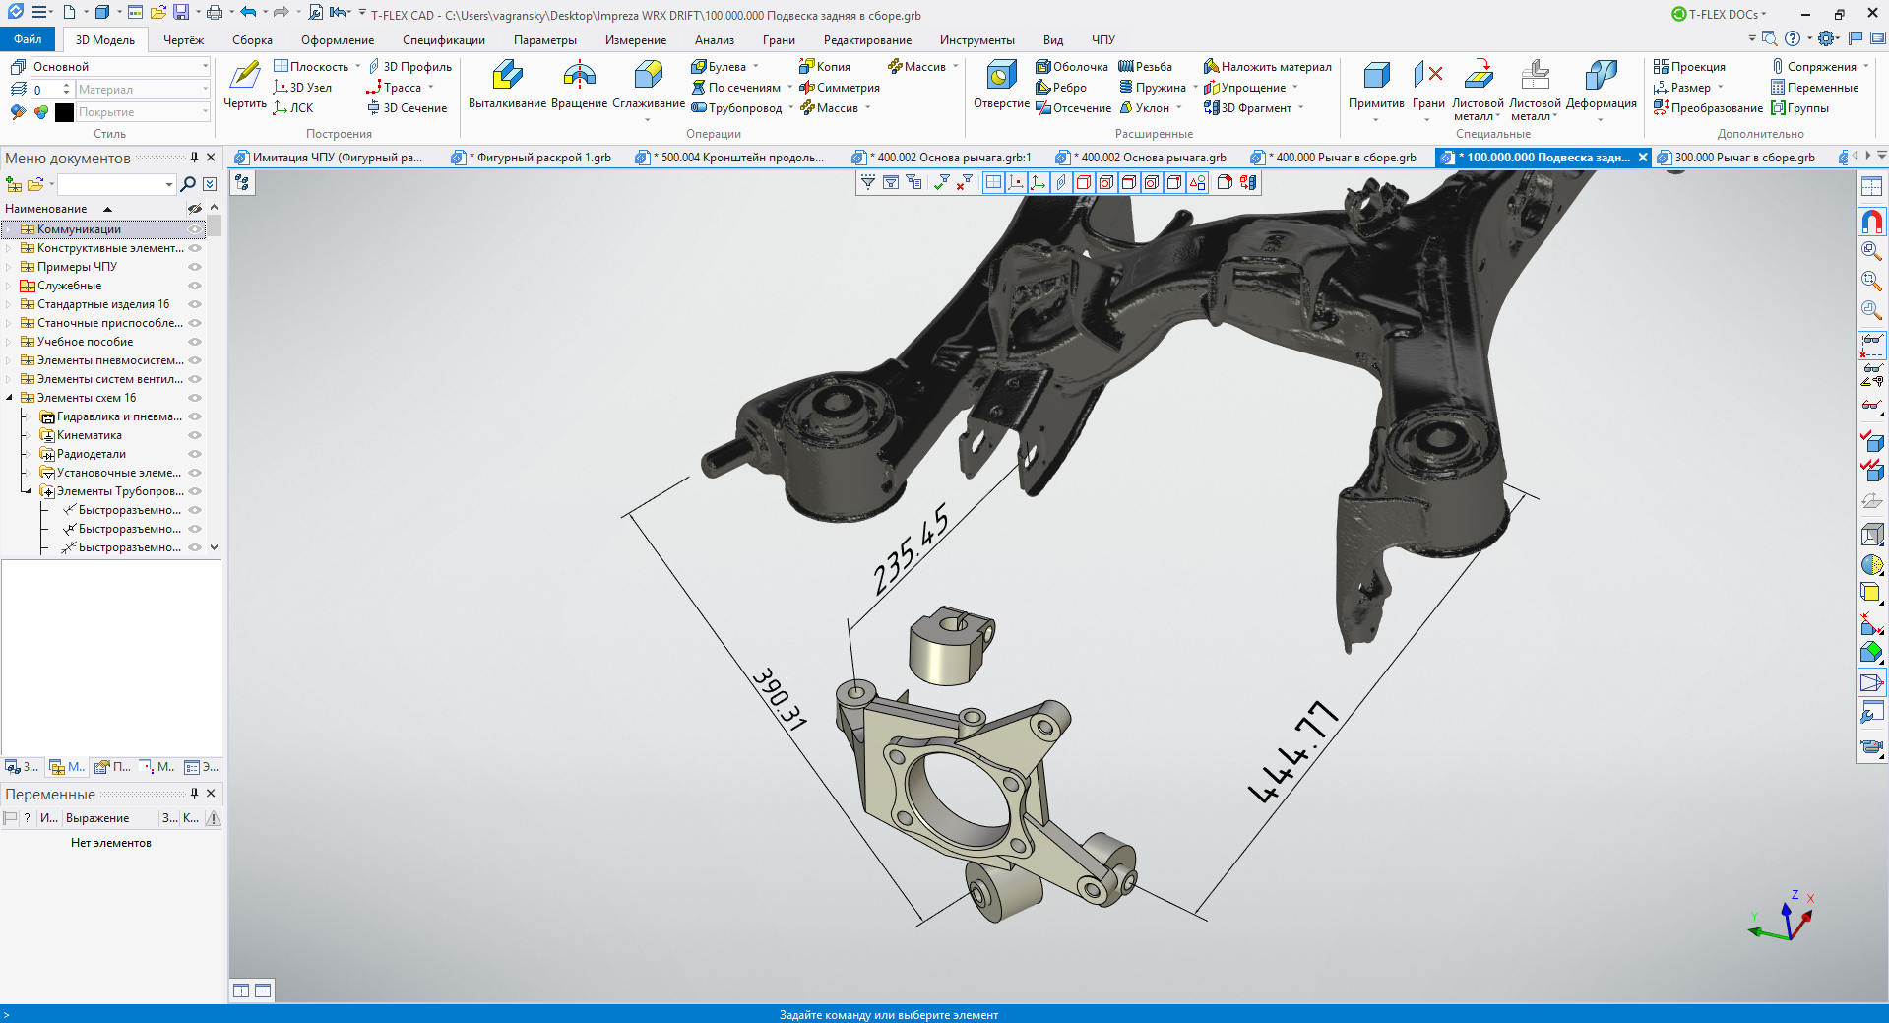
Task: Expand the Стандартные изделия 16 folder
Action: point(10,304)
